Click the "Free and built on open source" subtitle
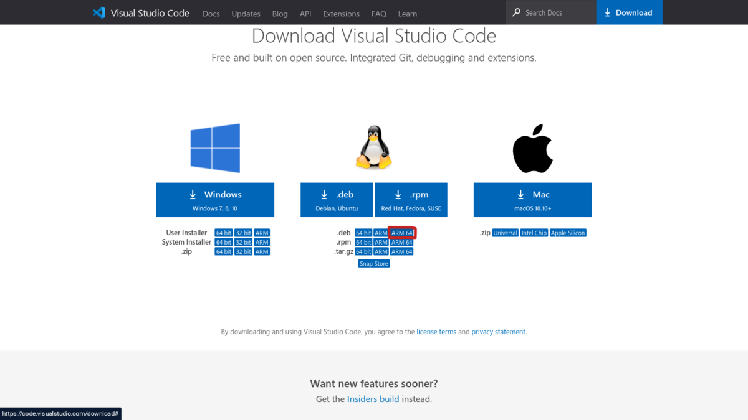This screenshot has width=748, height=420. pos(374,58)
